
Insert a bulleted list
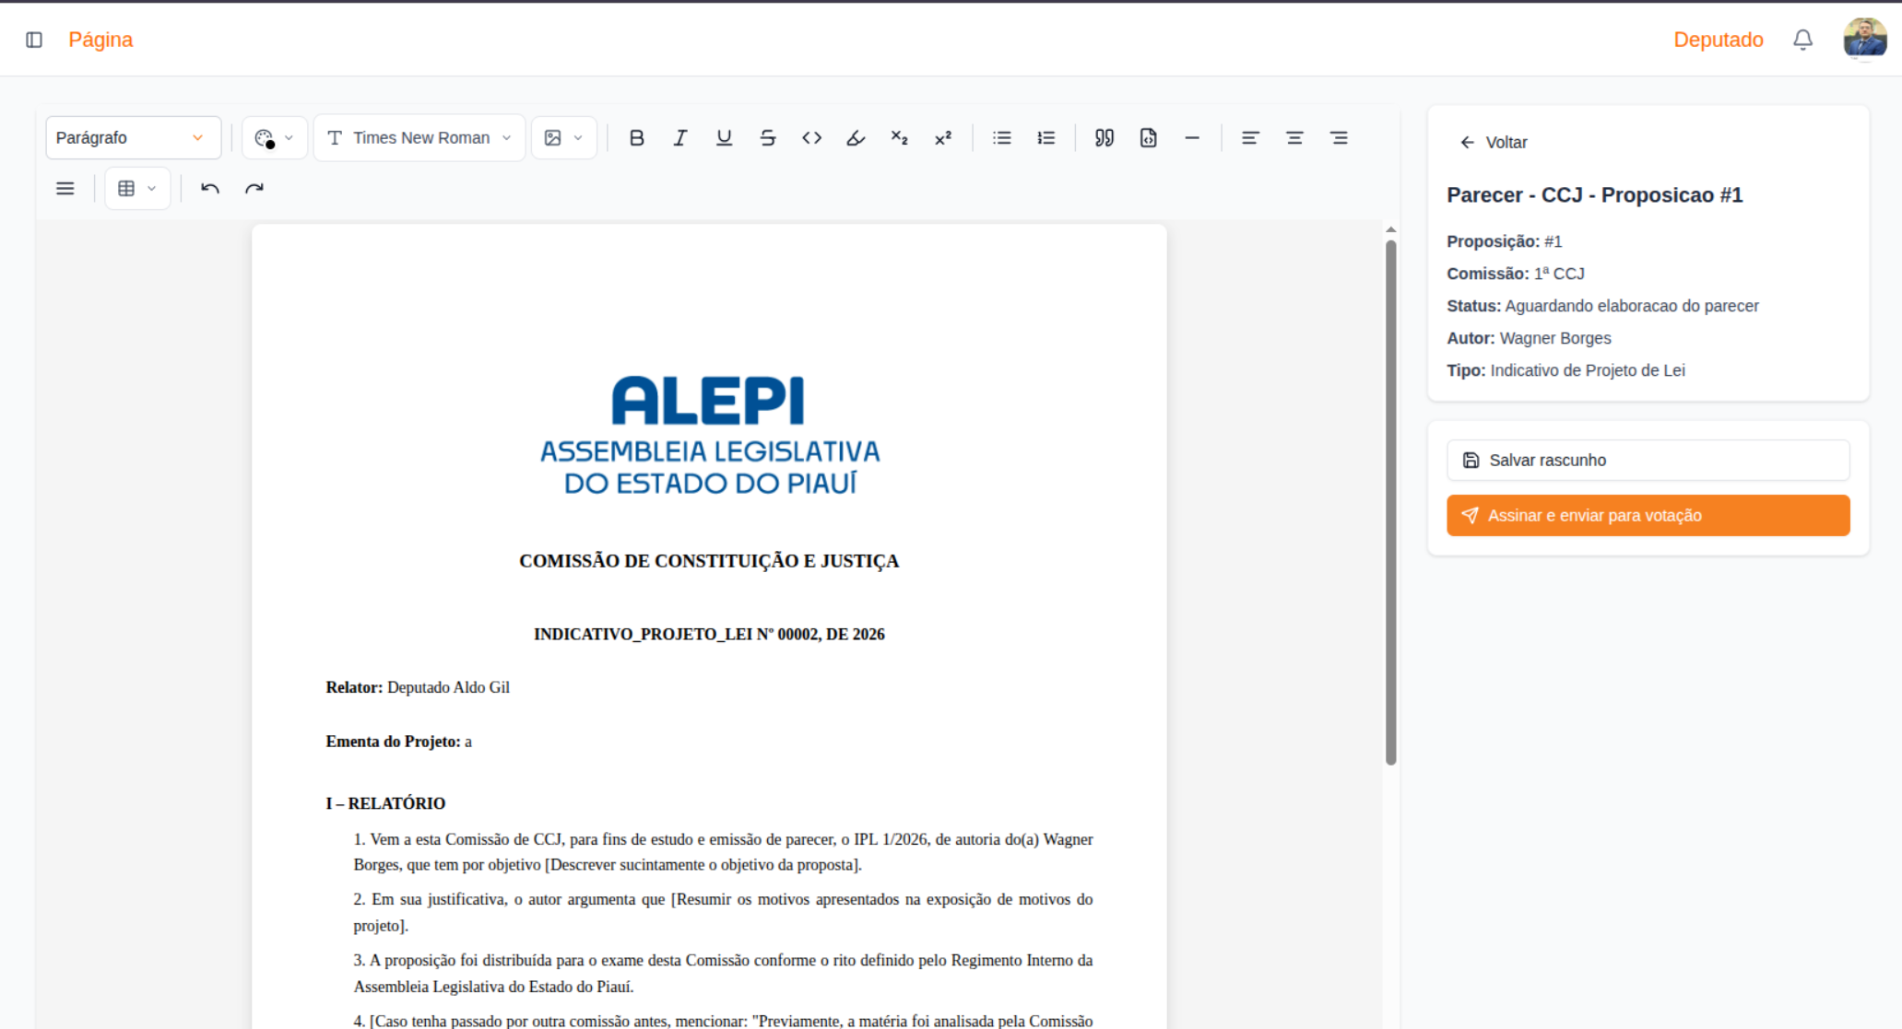[1002, 138]
